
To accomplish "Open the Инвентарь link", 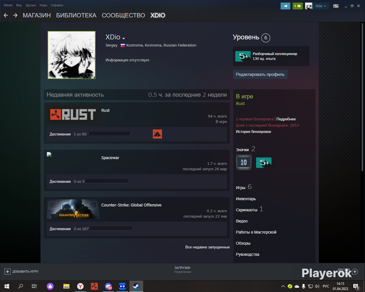I will [246, 199].
